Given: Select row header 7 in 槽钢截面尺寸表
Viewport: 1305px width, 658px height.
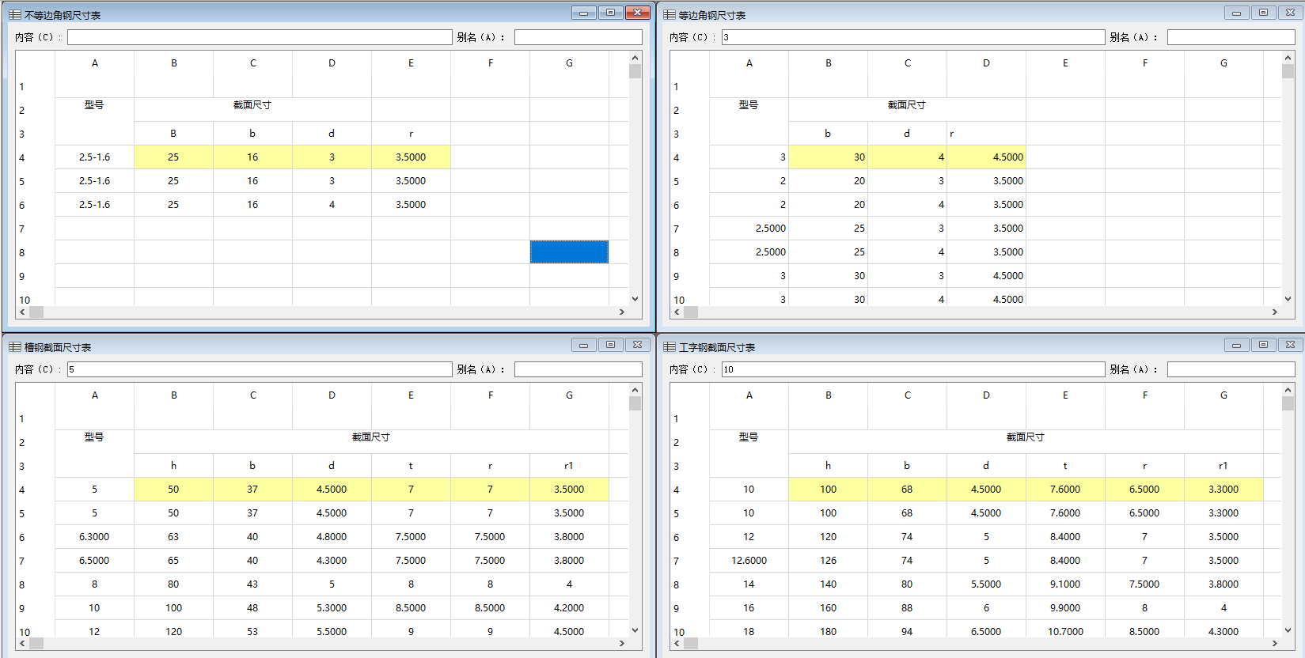Looking at the screenshot, I should pos(22,561).
